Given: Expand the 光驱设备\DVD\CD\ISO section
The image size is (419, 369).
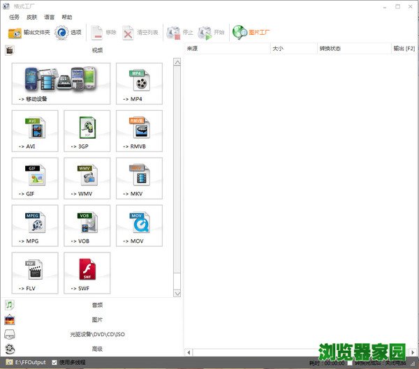Looking at the screenshot, I should tap(96, 334).
